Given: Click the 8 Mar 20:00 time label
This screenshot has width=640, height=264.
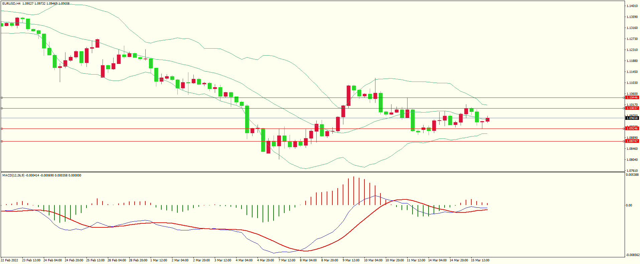Looking at the screenshot, I should tap(330, 260).
